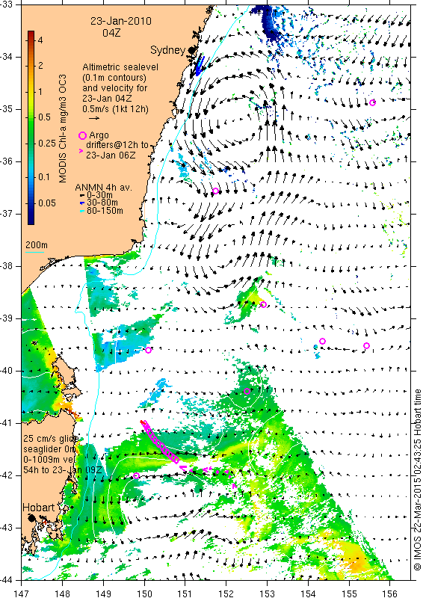Click the colorbar value 0.25
The image size is (426, 598).
pyautogui.click(x=46, y=144)
